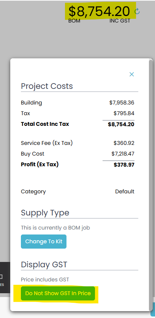Click the INC GST label under the price

[x=120, y=21]
